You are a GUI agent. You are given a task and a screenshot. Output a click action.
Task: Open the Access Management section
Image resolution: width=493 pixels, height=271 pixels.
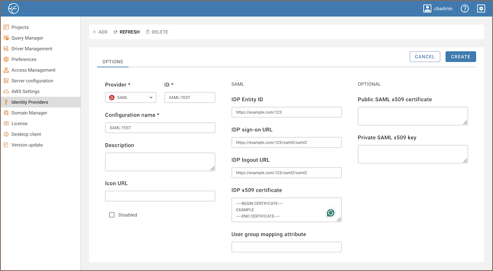pos(34,70)
